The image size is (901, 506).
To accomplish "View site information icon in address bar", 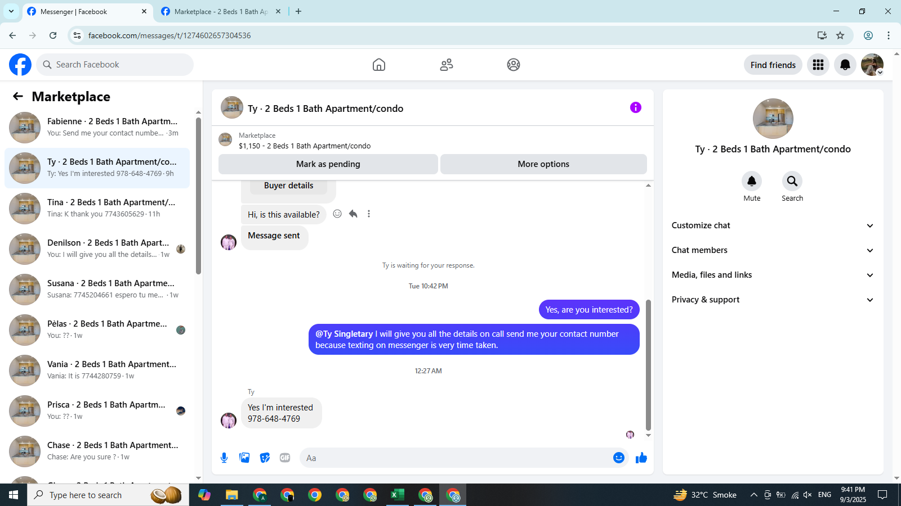I will (77, 35).
